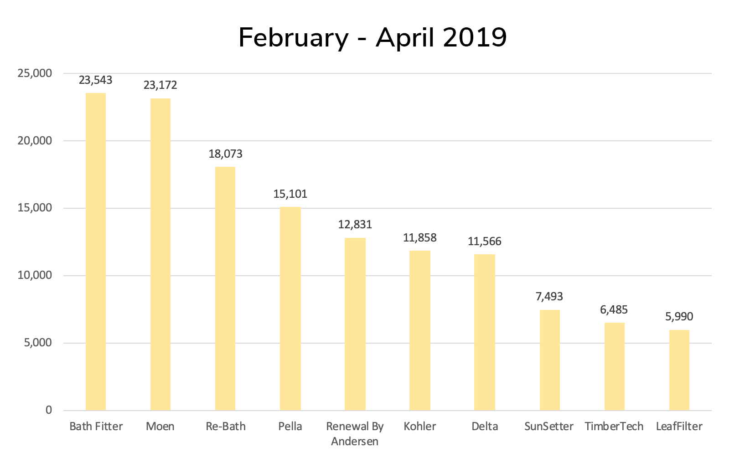This screenshot has width=745, height=463.
Task: Click the chart title February - April 2019
Action: [x=372, y=38]
